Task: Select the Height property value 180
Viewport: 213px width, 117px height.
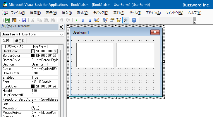Action: pos(44,91)
